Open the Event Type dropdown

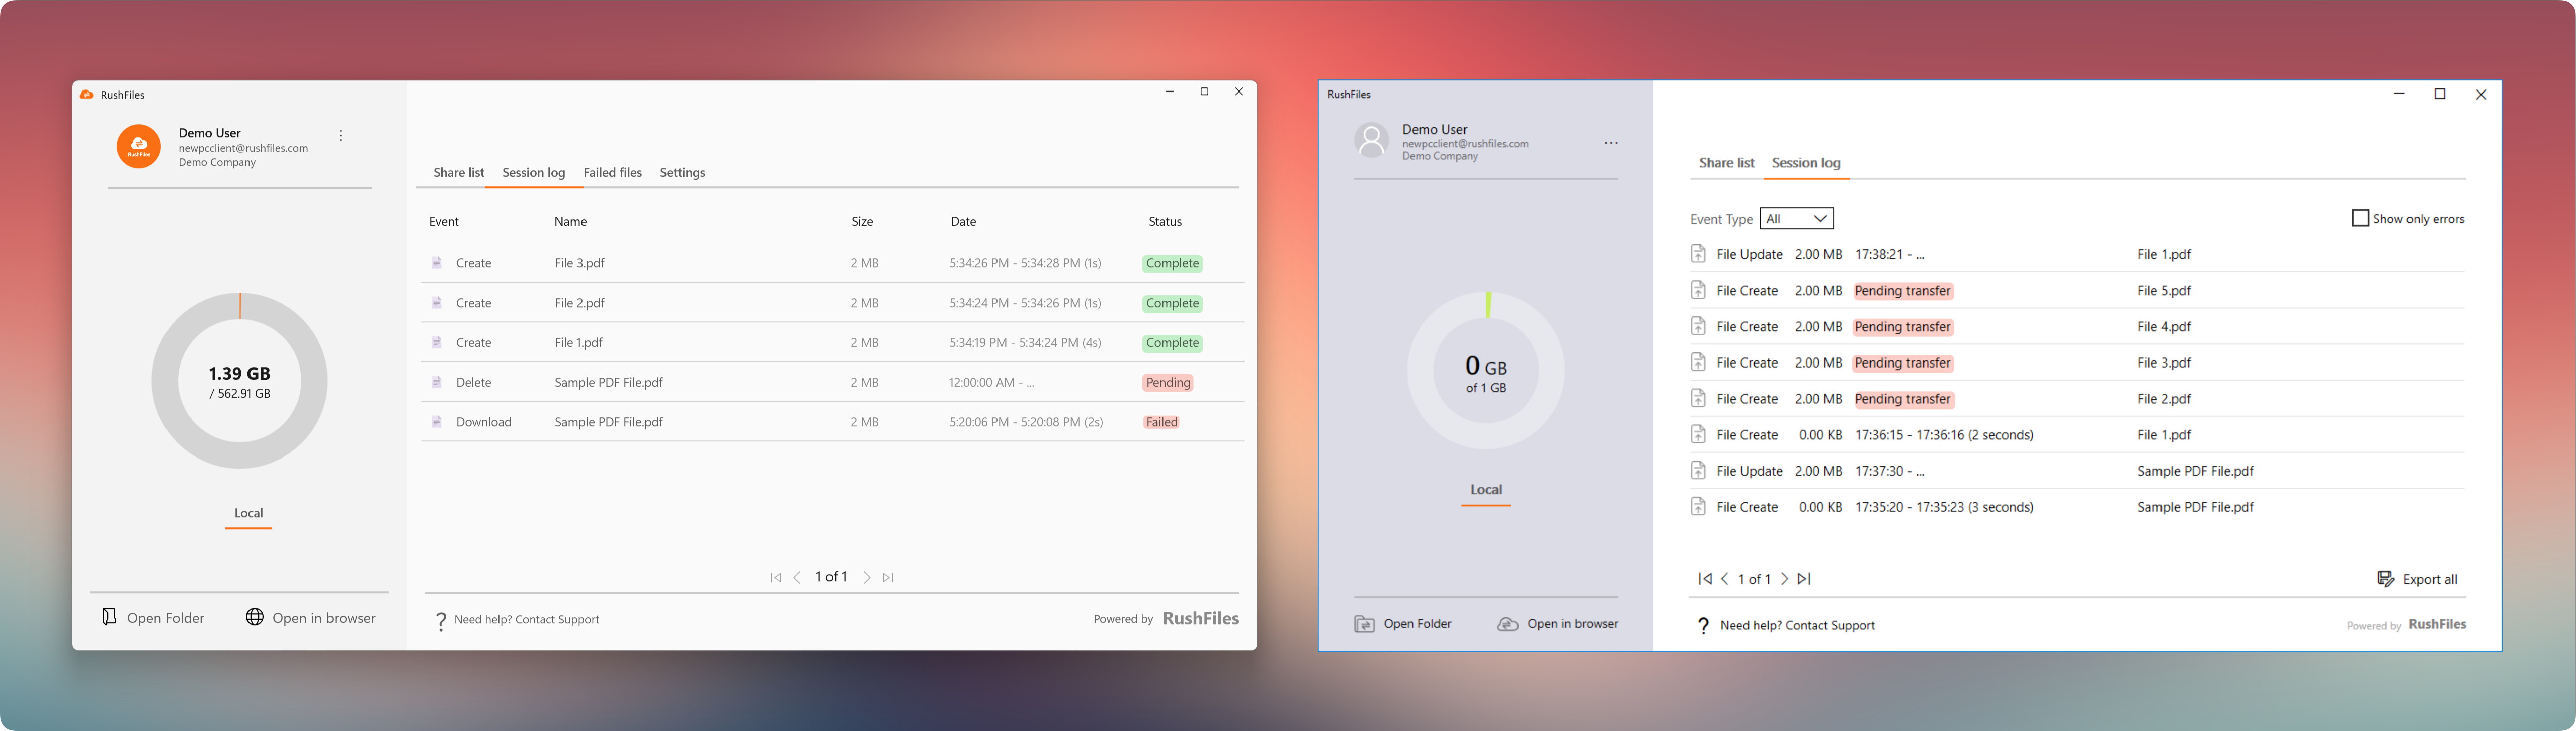pyautogui.click(x=1796, y=218)
